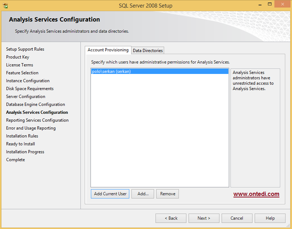Click Server Configuration in the step list

(26, 97)
